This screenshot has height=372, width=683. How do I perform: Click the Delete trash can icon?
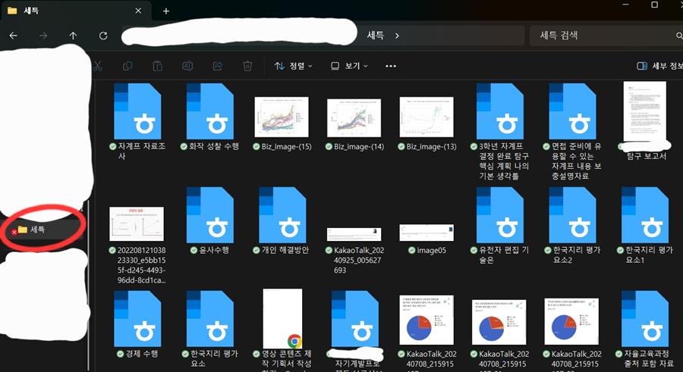[x=247, y=66]
